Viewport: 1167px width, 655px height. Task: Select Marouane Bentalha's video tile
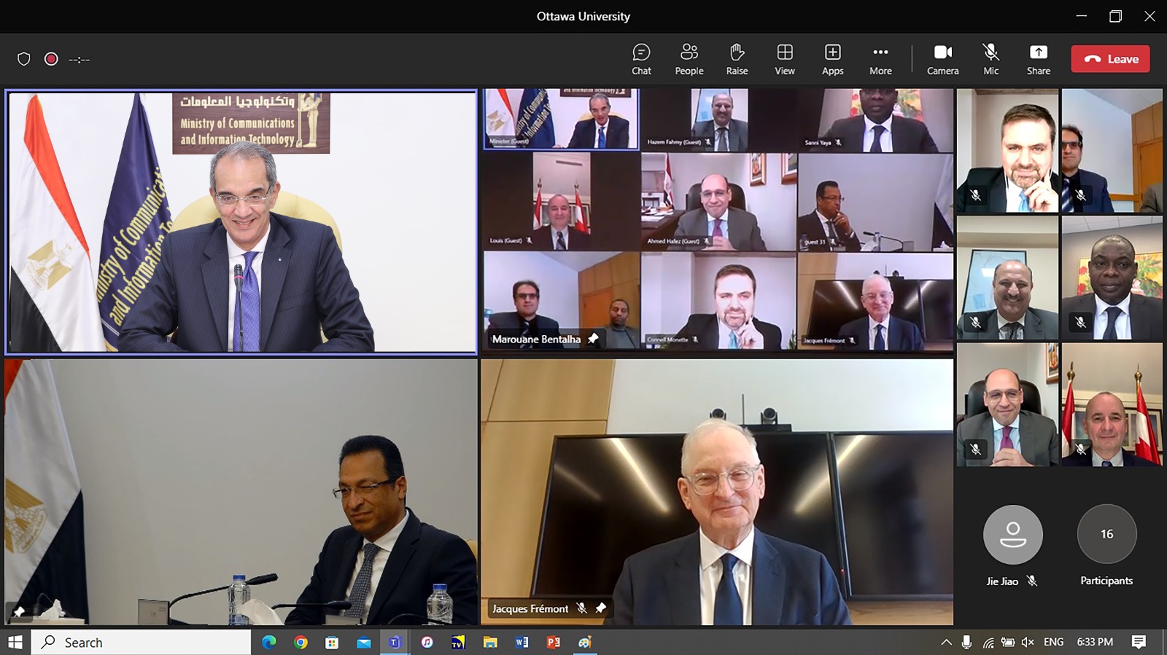tap(561, 300)
